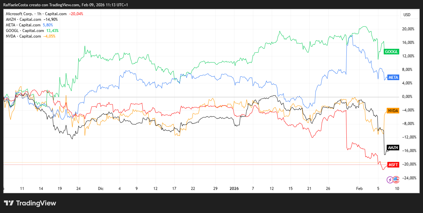The height and width of the screenshot is (213, 423).
Task: Click the green GOOGL price label
Action: tap(392, 52)
